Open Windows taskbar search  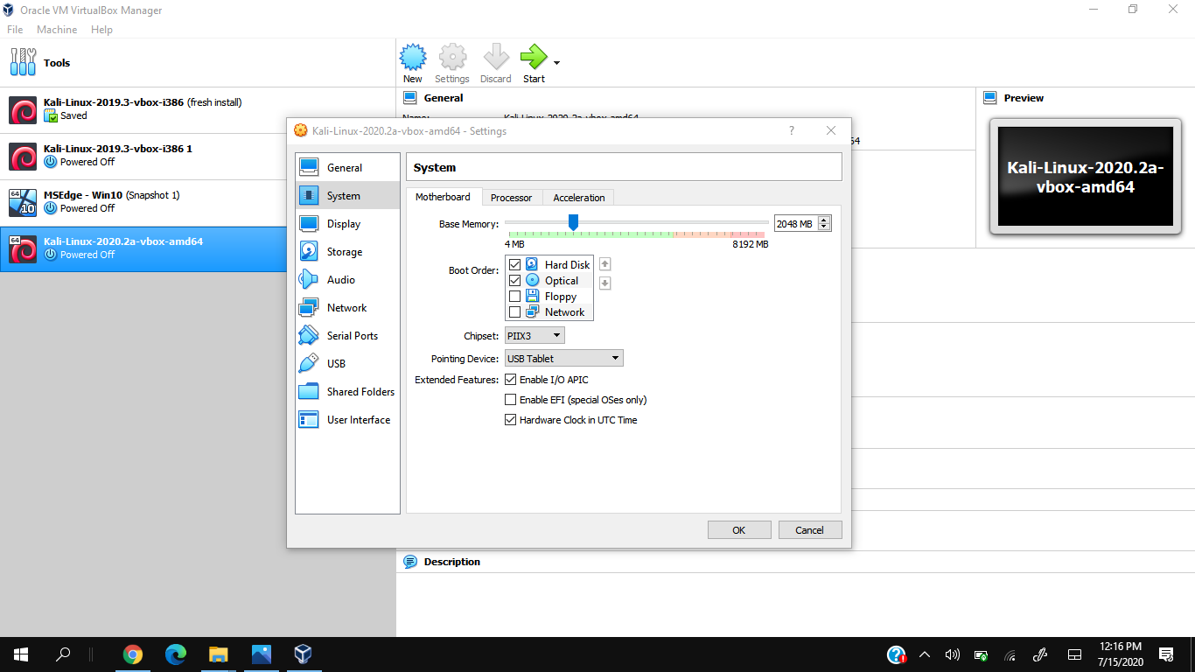[x=63, y=654]
